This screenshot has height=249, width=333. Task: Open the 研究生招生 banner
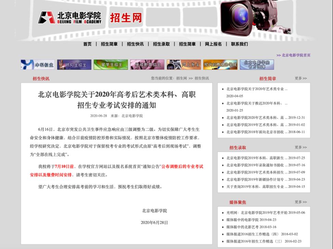(x=74, y=65)
